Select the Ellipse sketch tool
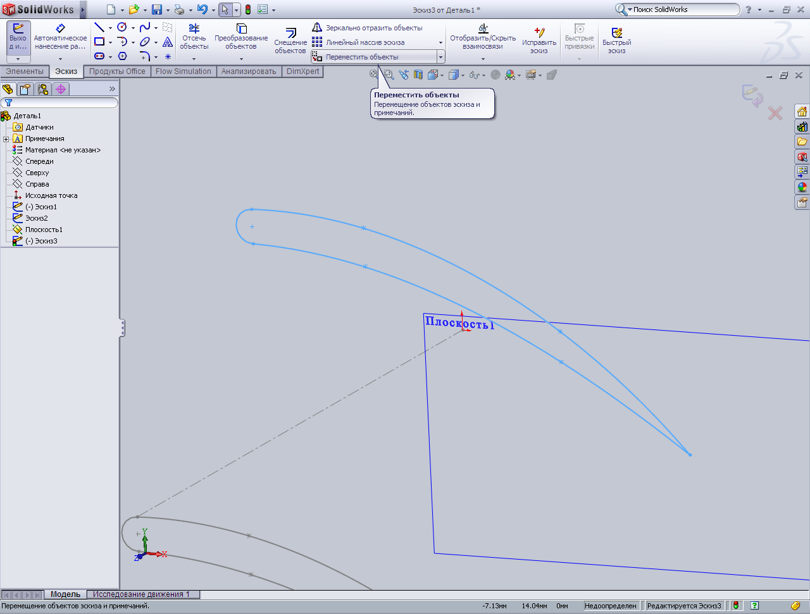The image size is (810, 614). pyautogui.click(x=145, y=42)
